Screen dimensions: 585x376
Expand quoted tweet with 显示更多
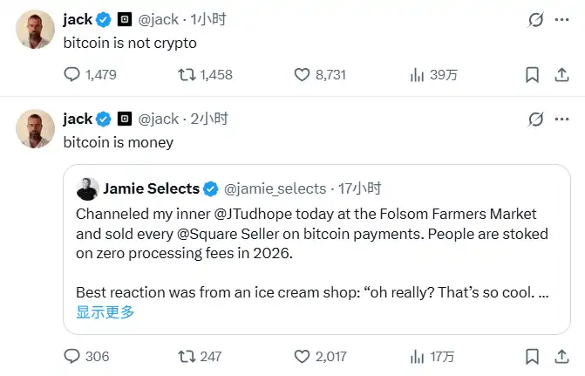point(105,311)
